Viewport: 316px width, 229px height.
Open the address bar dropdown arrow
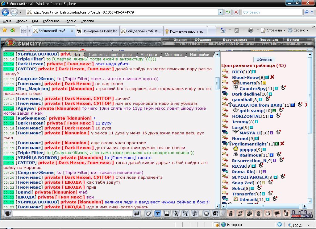pyautogui.click(x=220, y=12)
